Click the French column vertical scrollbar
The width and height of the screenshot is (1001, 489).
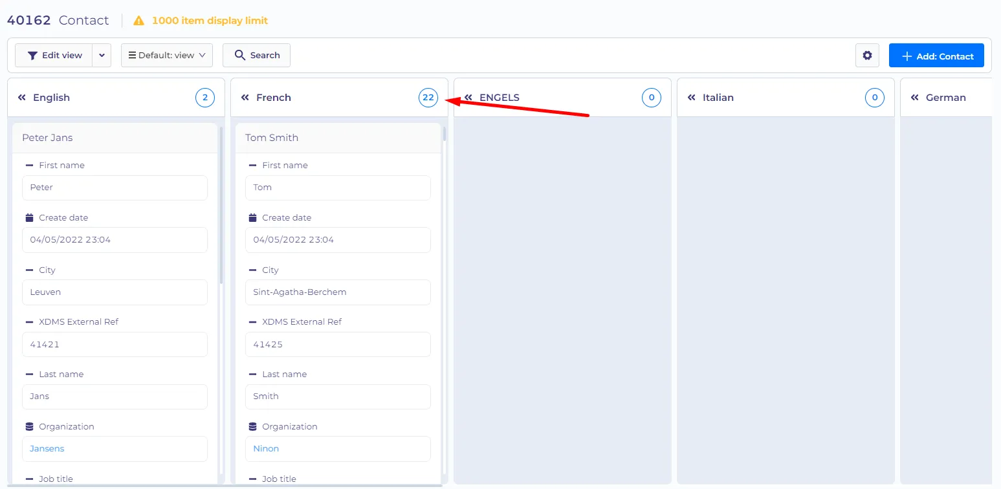[445, 134]
